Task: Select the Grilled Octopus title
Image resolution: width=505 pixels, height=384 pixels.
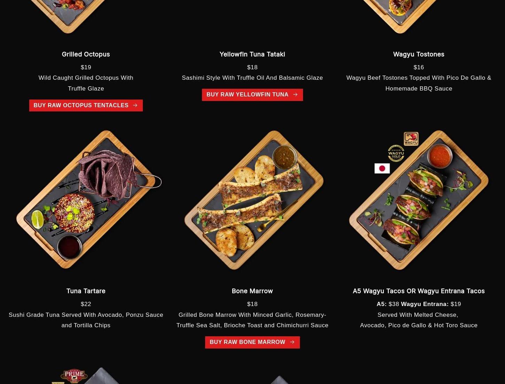Action: [x=86, y=54]
